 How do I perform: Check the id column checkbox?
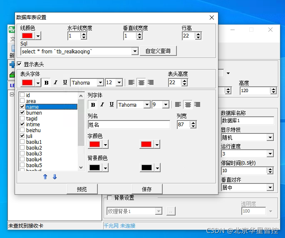coord(22,95)
